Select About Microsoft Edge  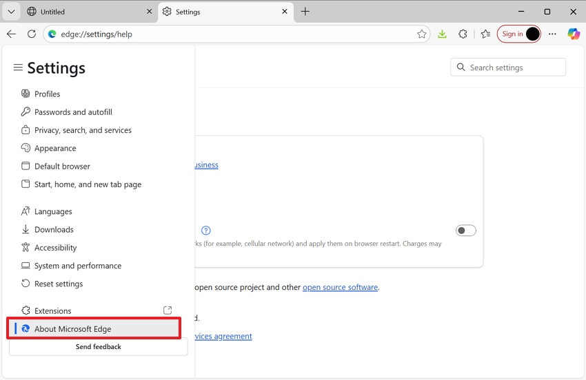tap(94, 328)
